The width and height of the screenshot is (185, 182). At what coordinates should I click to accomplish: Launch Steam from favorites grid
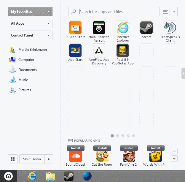pos(146,28)
